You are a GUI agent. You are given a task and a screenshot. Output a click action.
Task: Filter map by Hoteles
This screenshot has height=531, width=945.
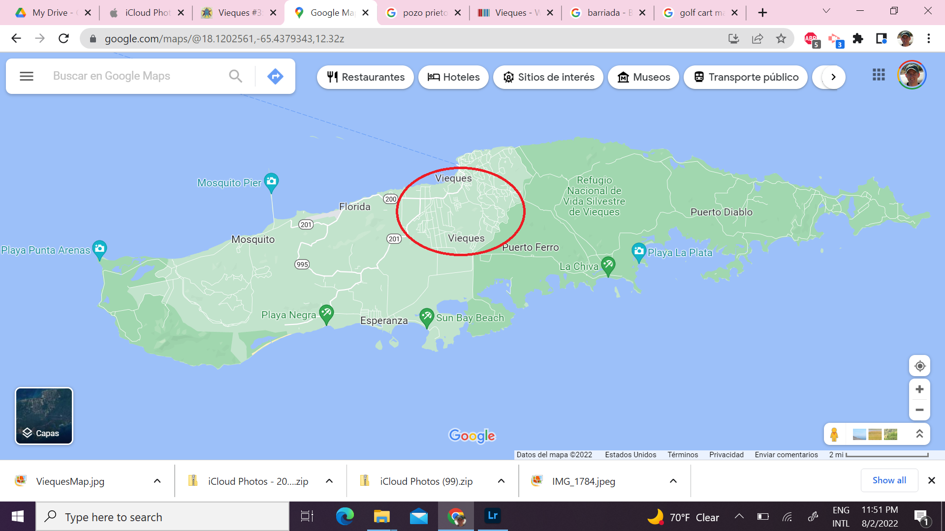click(453, 77)
